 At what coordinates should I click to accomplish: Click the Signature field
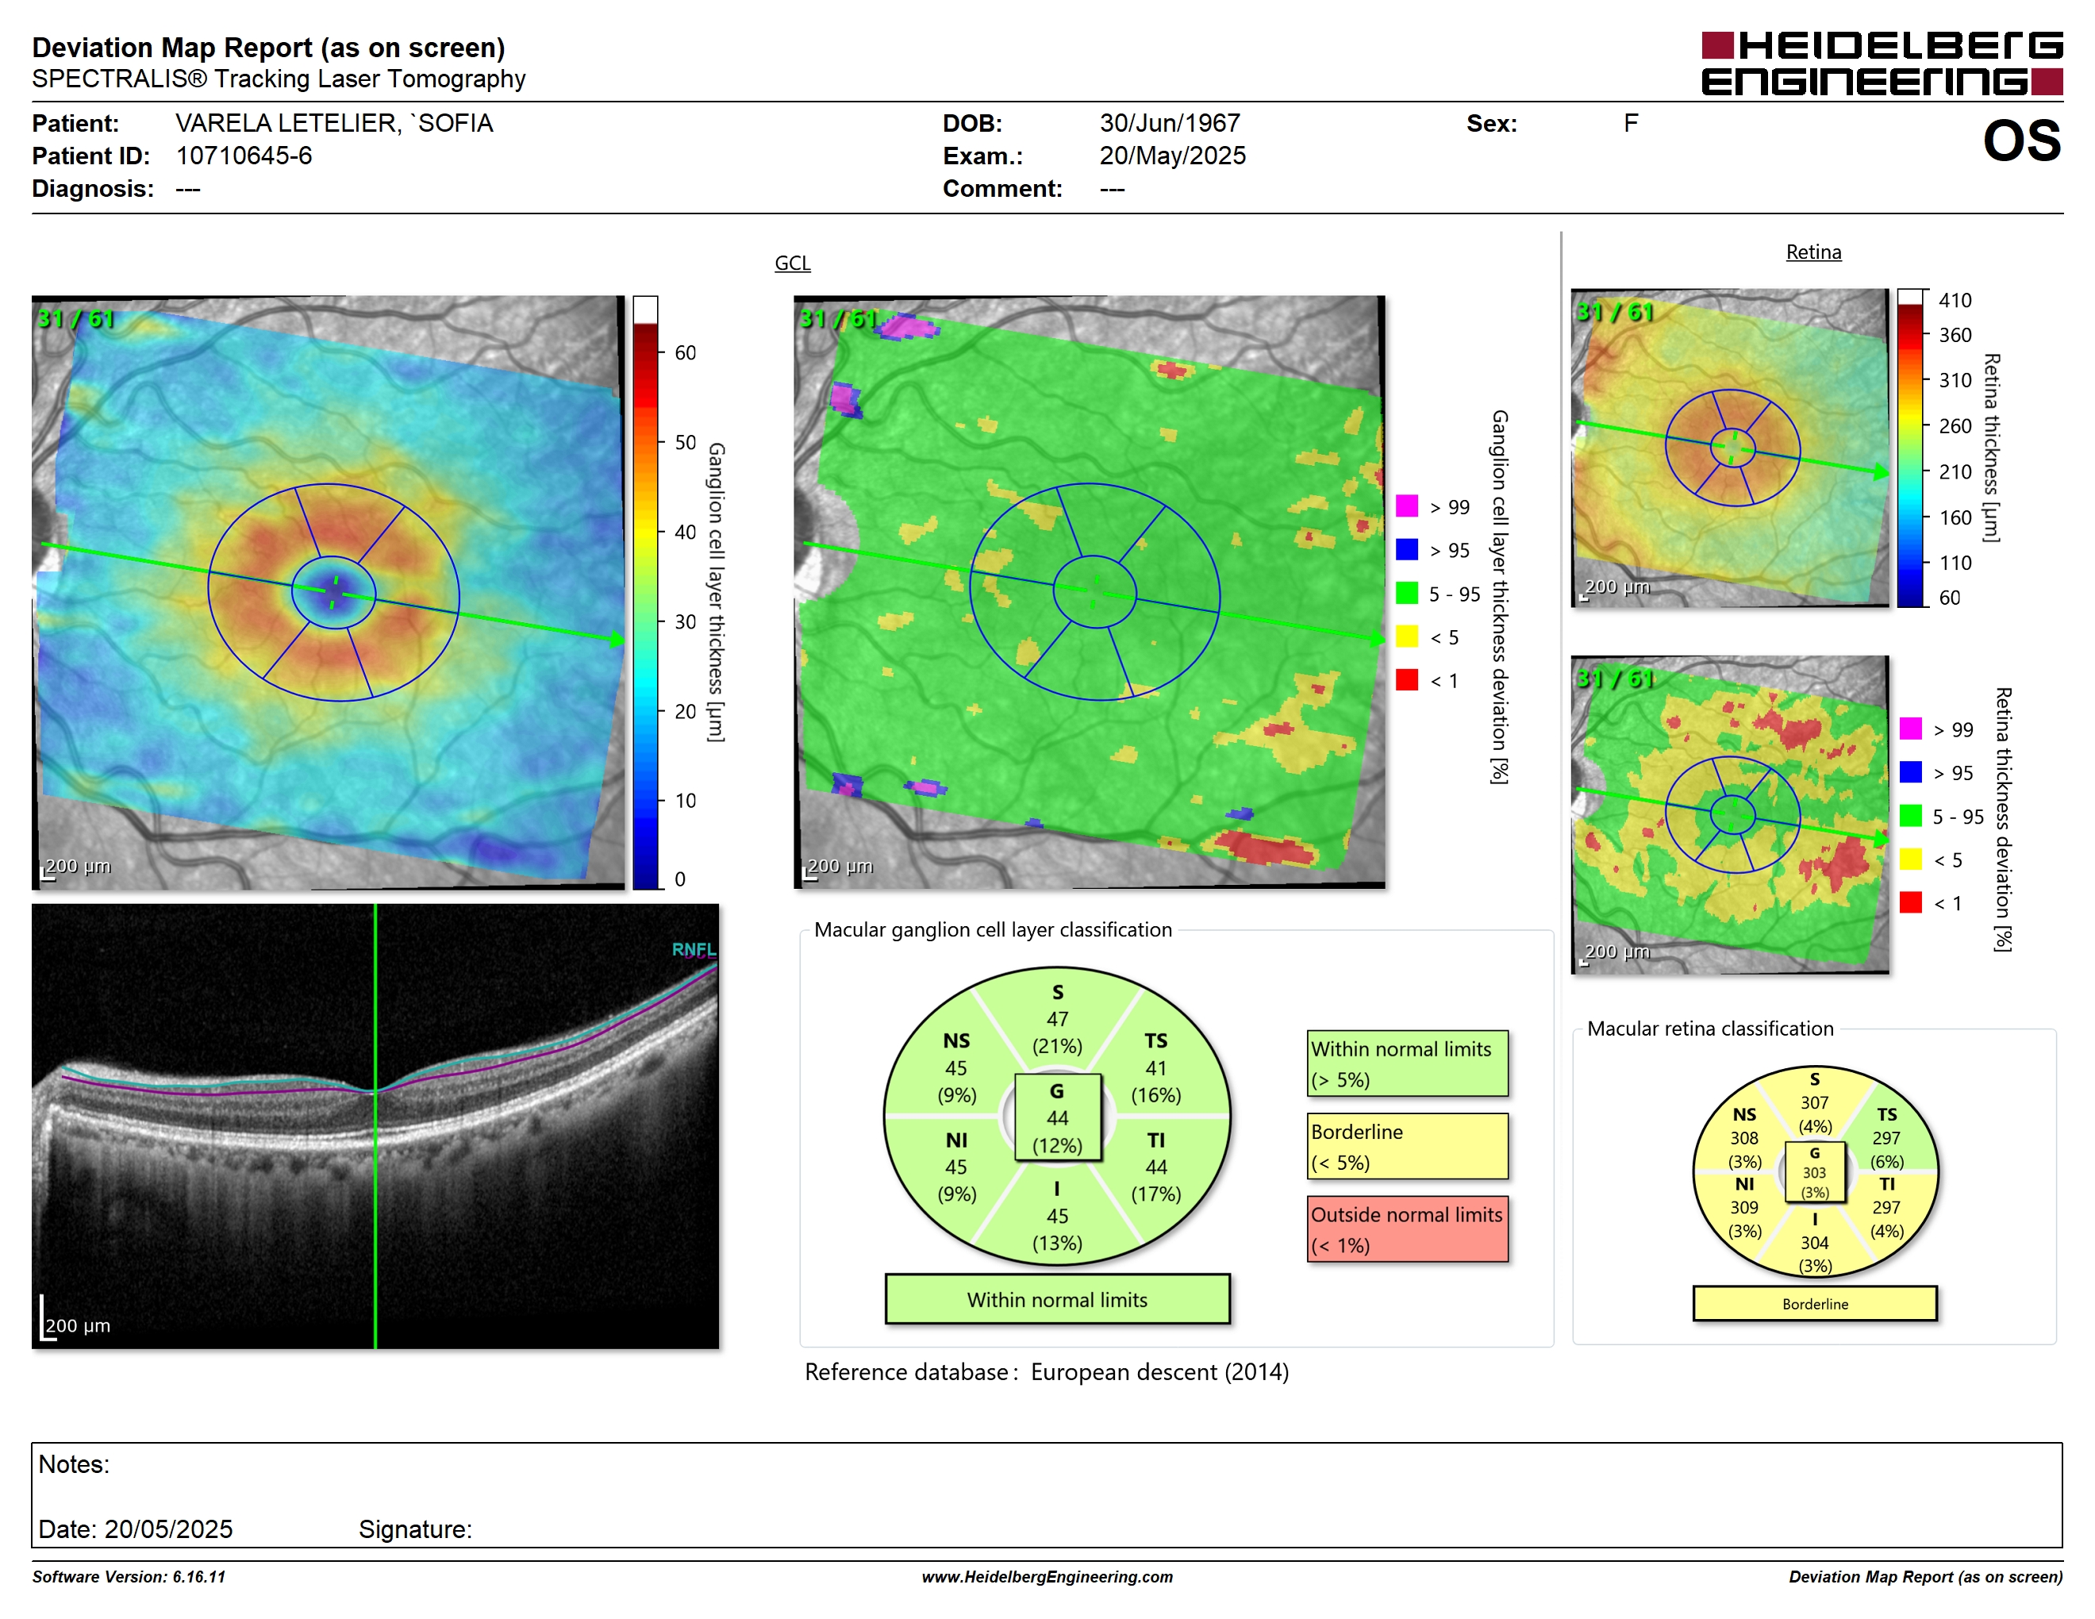415,1529
